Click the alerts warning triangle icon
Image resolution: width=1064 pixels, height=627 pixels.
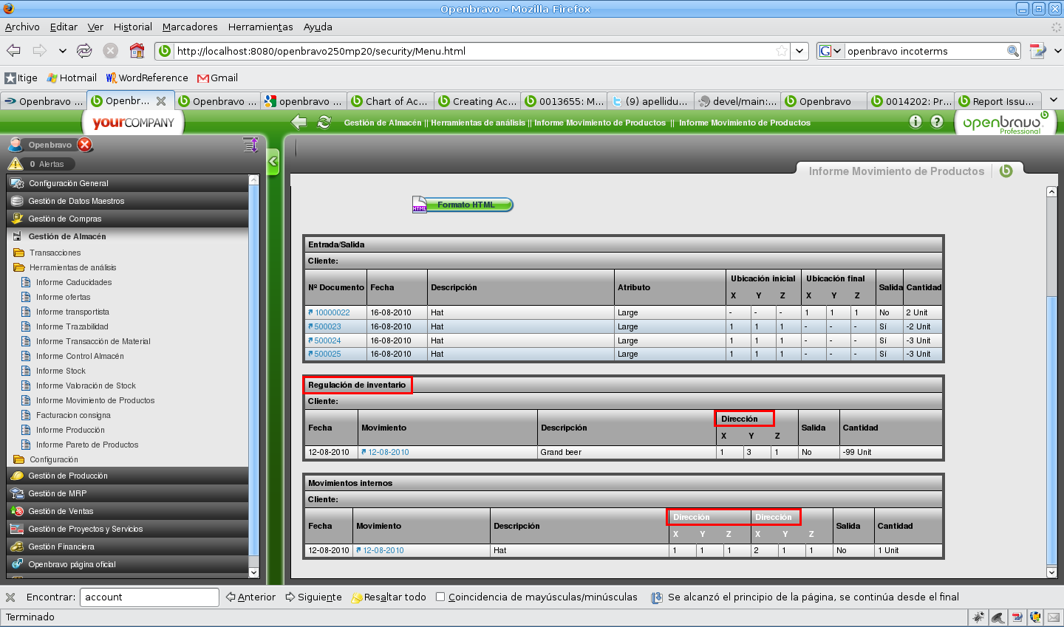[x=16, y=164]
